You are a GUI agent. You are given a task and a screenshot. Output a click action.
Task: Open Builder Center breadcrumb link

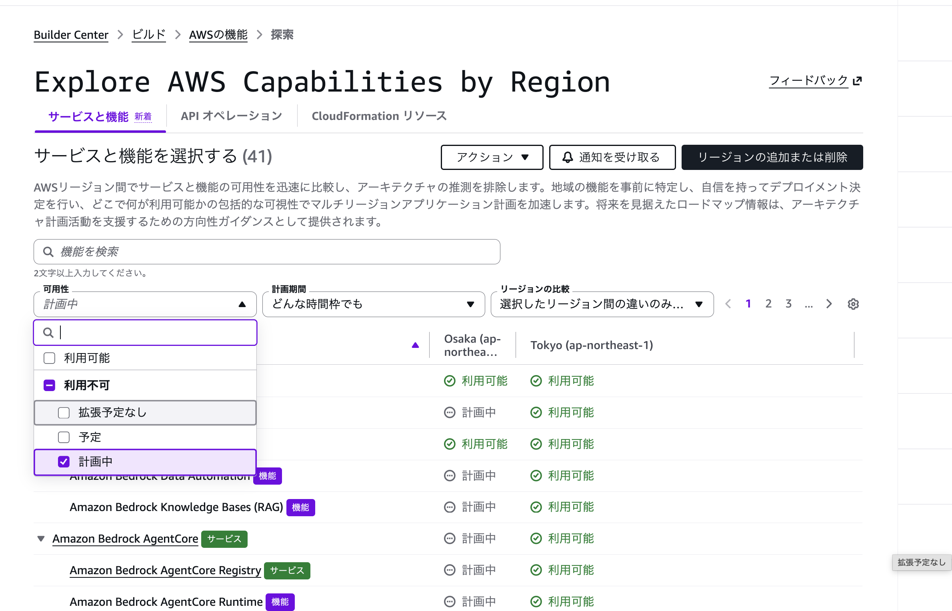tap(71, 35)
